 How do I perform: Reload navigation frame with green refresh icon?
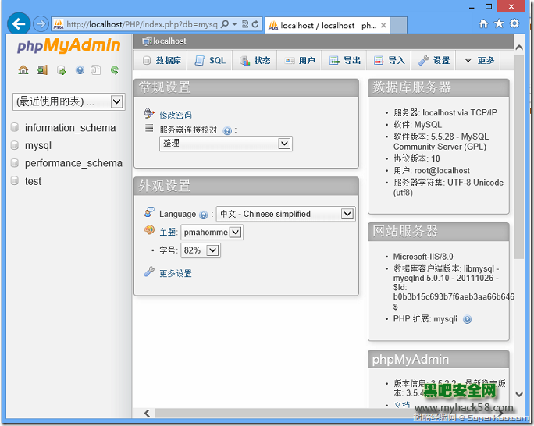[x=115, y=70]
